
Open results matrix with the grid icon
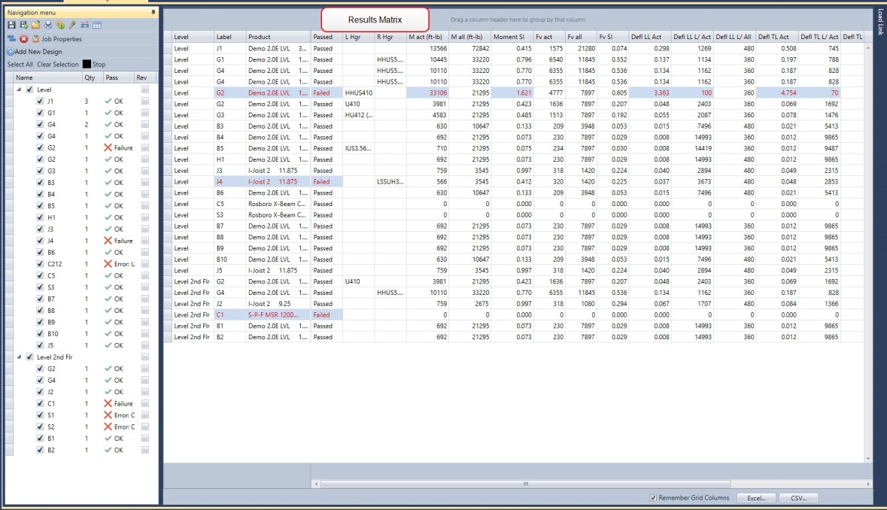click(x=97, y=25)
